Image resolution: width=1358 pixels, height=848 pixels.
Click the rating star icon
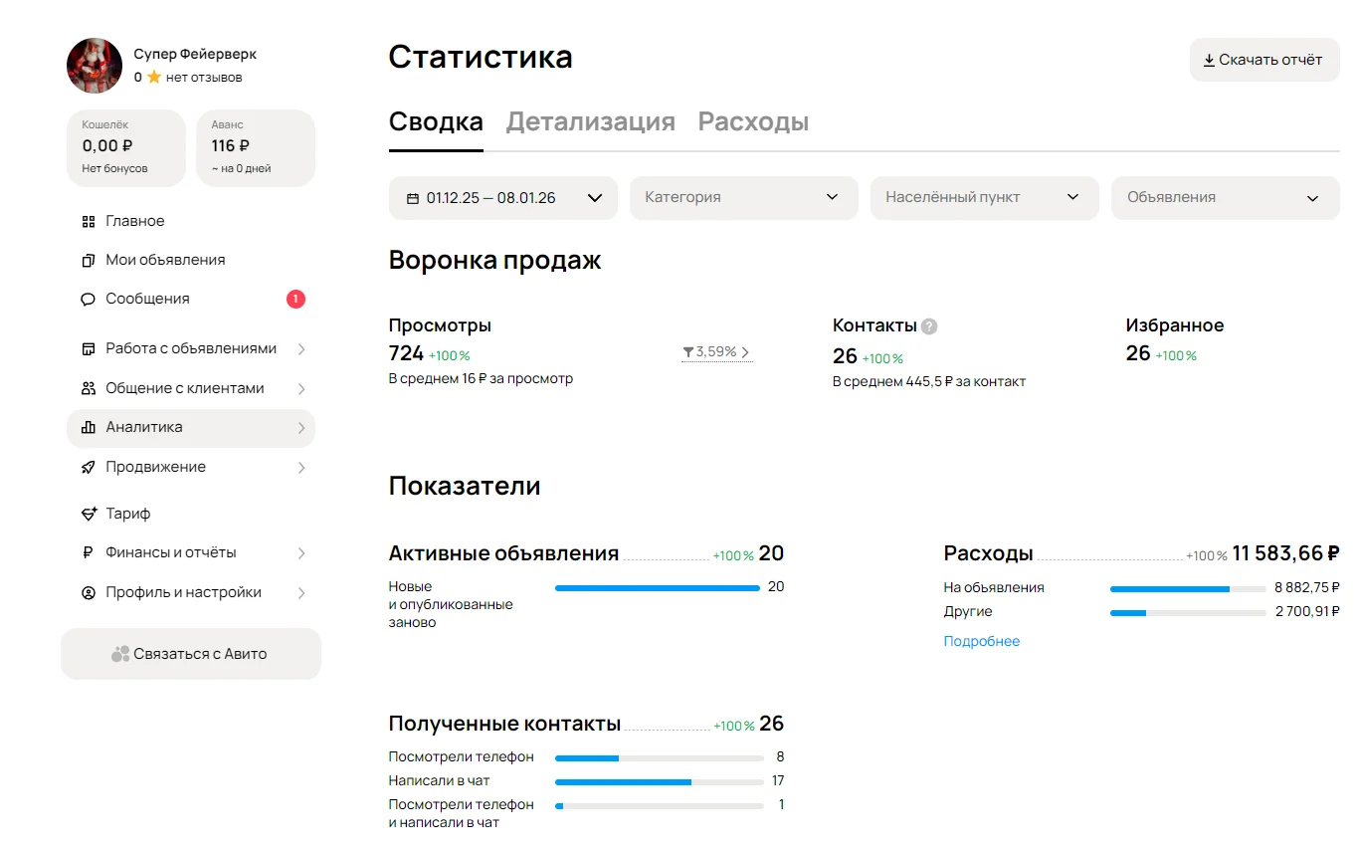(154, 77)
